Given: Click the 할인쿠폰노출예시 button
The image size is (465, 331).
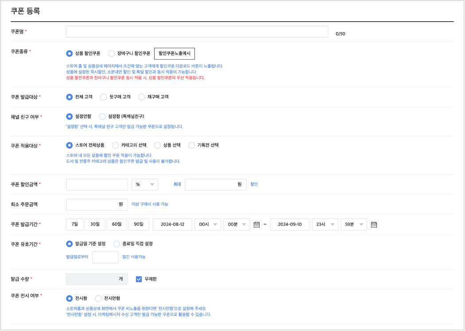Looking at the screenshot, I should 174,54.
